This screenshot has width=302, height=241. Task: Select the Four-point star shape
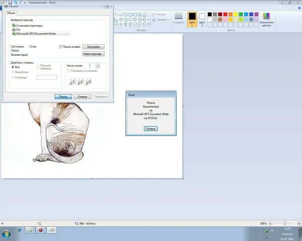[121, 24]
